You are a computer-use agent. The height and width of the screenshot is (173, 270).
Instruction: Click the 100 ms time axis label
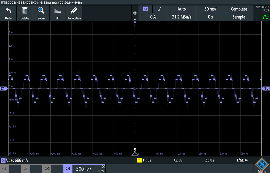181,154
